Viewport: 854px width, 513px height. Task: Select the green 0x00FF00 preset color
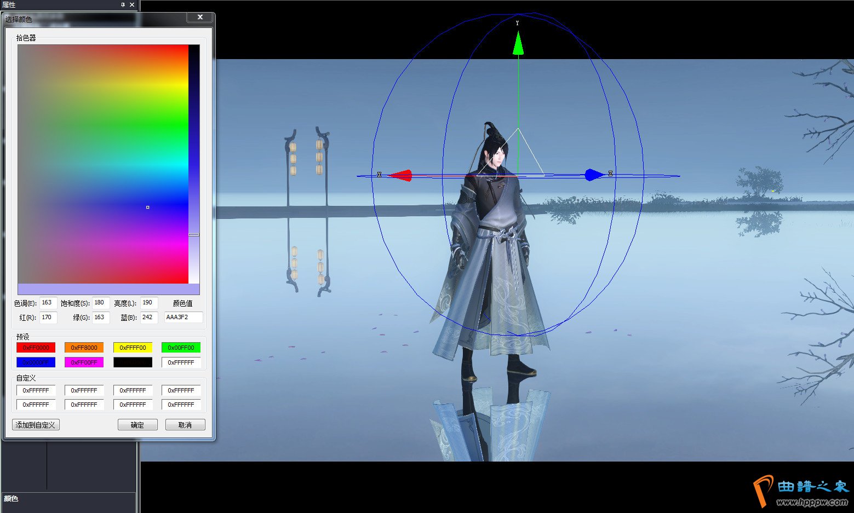[181, 348]
